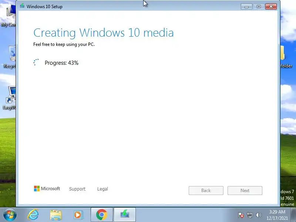Image resolution: width=296 pixels, height=222 pixels.
Task: Switch to Google Chrome in taskbar
Action: pyautogui.click(x=101, y=215)
